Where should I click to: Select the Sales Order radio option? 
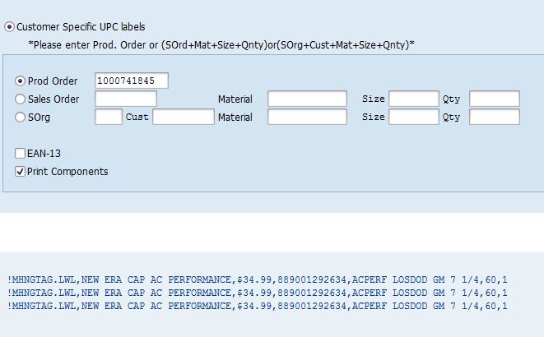21,99
